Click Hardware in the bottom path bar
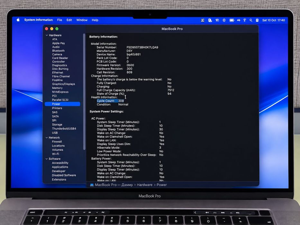 pyautogui.click(x=144, y=185)
